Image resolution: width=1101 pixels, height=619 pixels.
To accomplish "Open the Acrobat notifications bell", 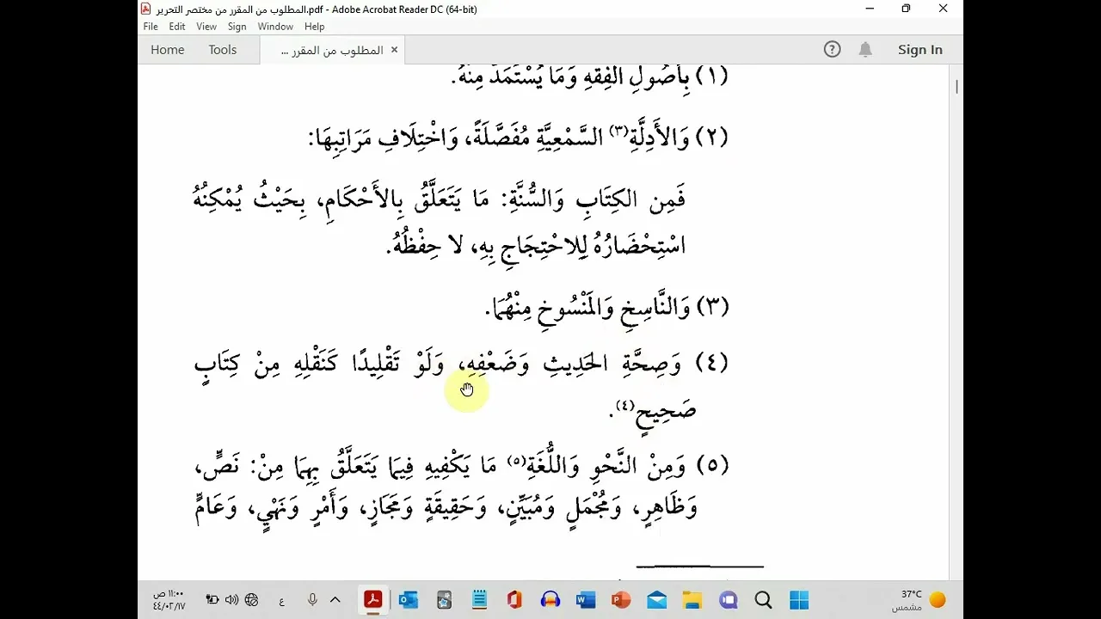I will pyautogui.click(x=865, y=49).
